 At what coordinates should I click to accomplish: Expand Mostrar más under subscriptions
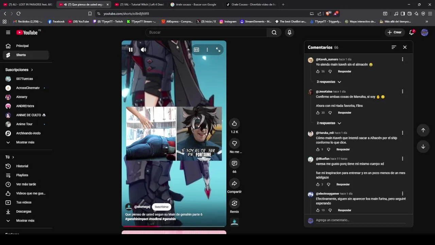coord(27,142)
